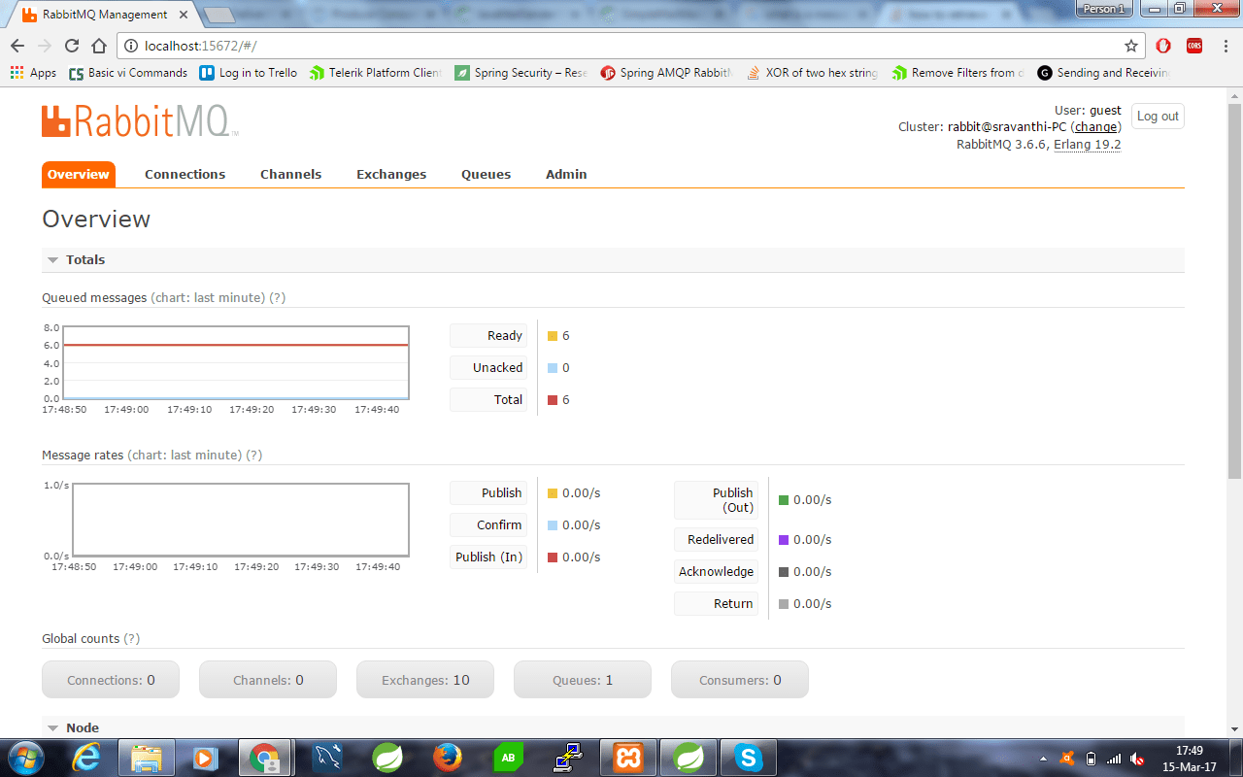
Task: Open Skype from taskbar
Action: (748, 758)
